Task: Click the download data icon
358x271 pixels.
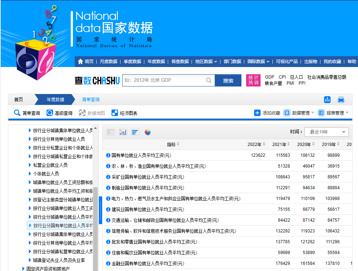Action: [327, 99]
